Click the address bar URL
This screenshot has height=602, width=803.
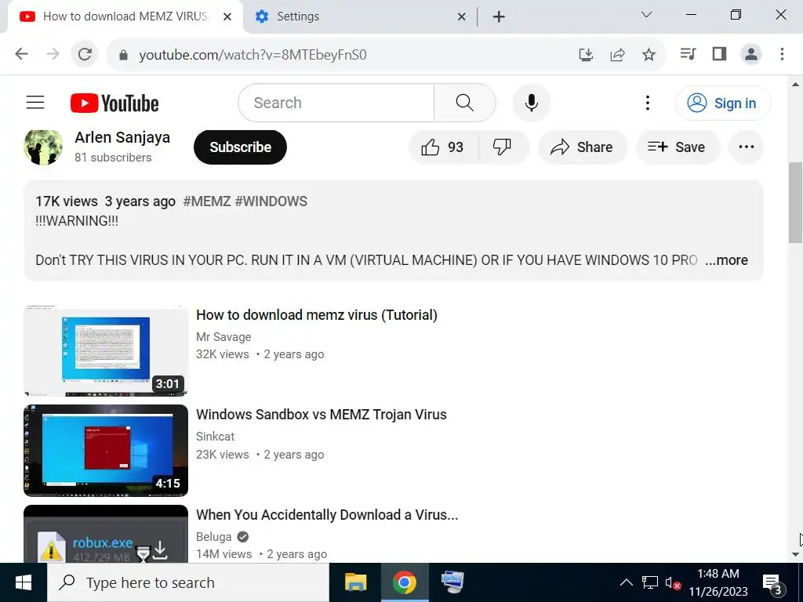coord(253,55)
